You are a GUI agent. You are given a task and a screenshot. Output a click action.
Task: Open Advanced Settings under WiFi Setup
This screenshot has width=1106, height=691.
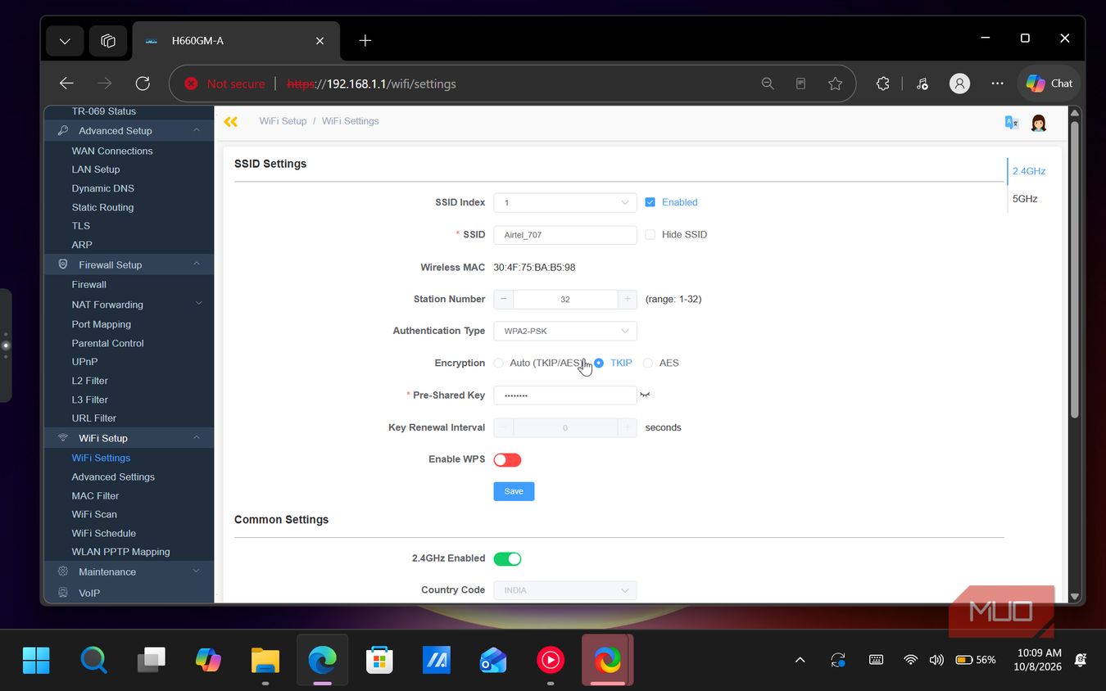click(x=113, y=477)
